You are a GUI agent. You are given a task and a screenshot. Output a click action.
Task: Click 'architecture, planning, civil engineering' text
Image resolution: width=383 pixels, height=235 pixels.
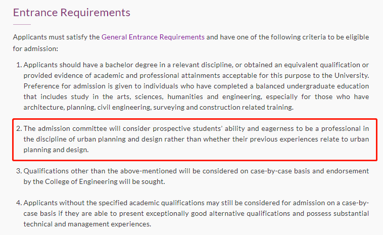tap(87, 108)
